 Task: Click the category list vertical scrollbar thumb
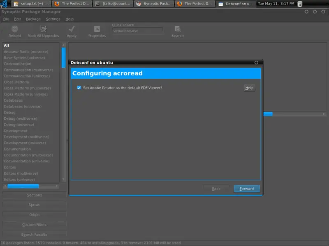[x=64, y=58]
